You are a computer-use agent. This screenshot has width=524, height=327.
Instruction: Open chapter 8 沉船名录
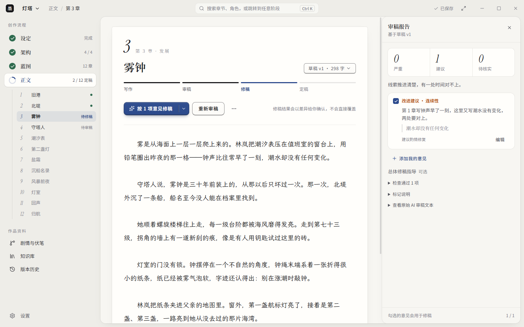pos(56,170)
